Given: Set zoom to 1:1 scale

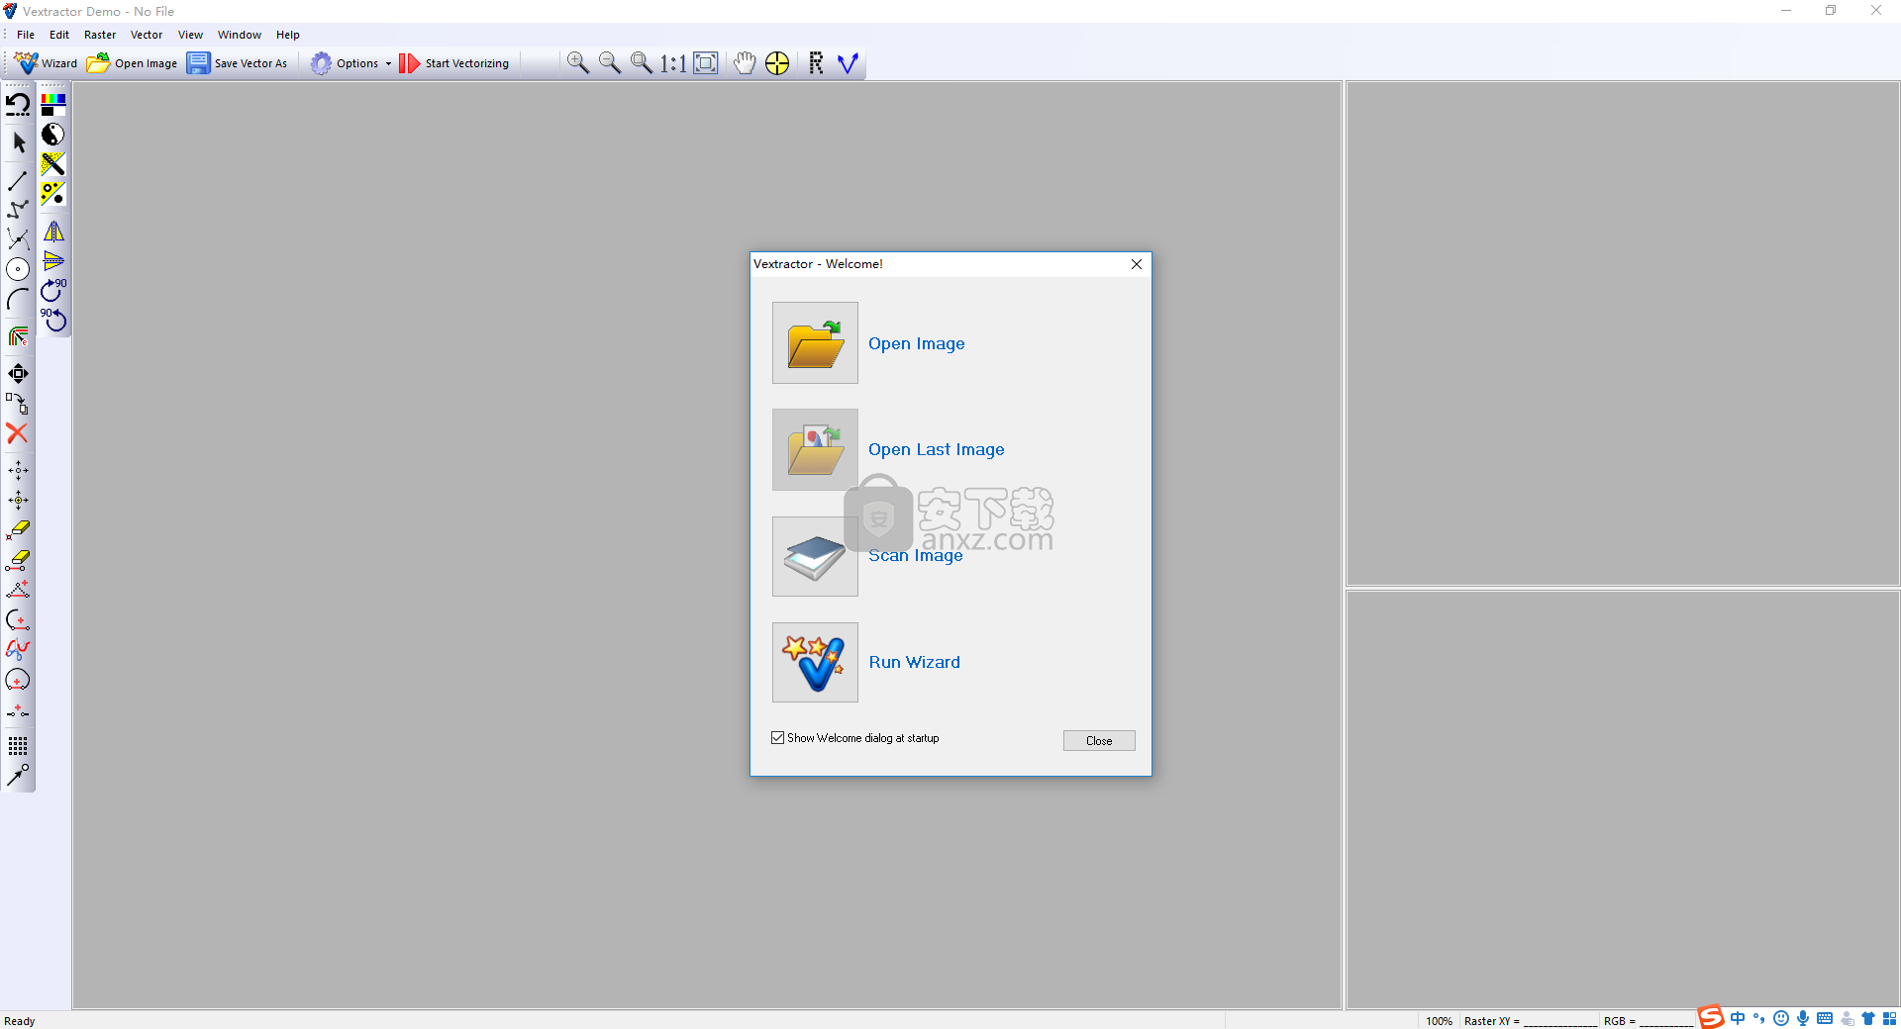Looking at the screenshot, I should coord(673,63).
